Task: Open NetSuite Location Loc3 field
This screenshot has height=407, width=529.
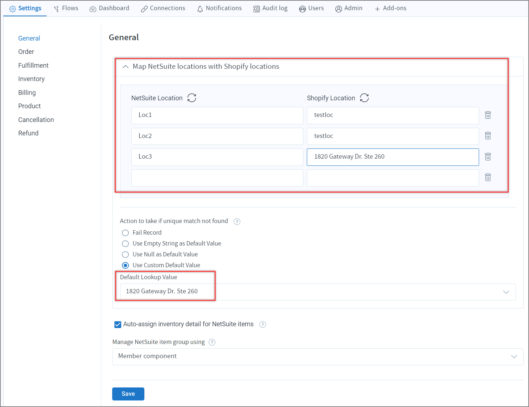Action: (x=217, y=157)
